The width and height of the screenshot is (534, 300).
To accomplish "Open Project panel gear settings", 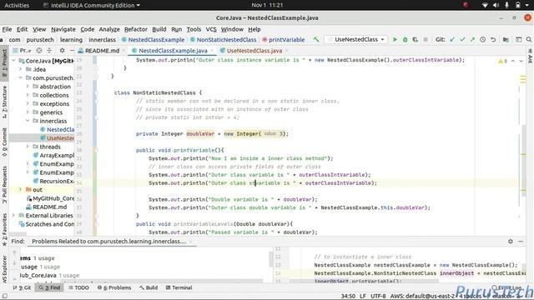I will click(x=62, y=50).
